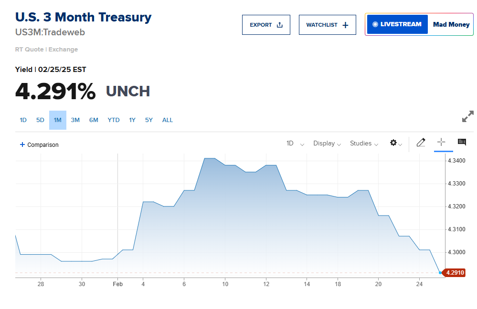Open the Studies dropdown menu
This screenshot has height=309, width=477.
pyautogui.click(x=364, y=144)
